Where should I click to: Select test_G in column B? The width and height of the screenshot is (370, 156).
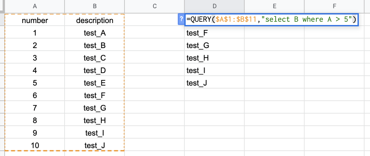coord(94,108)
